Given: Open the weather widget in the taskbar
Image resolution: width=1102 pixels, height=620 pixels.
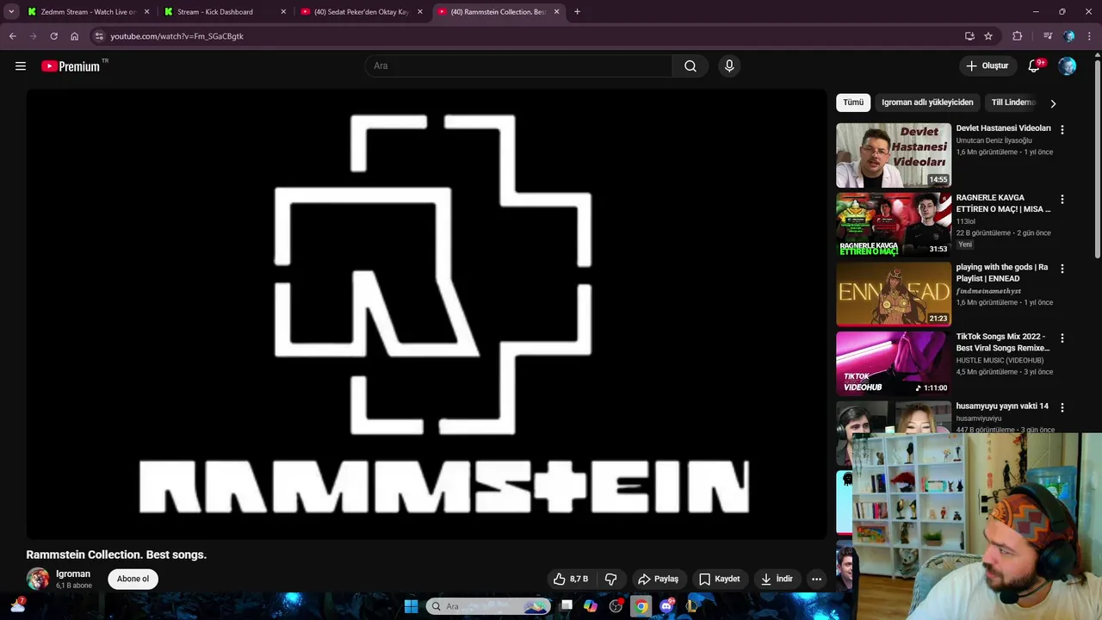Looking at the screenshot, I should [17, 605].
